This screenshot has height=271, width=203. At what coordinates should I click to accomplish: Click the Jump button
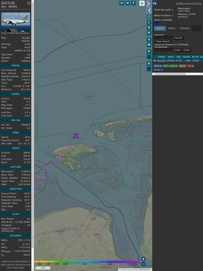point(177,50)
